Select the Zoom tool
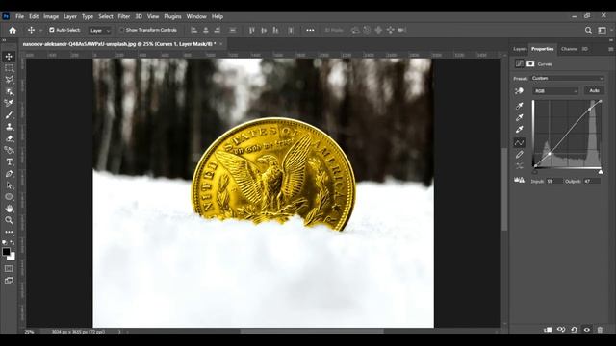The image size is (616, 346). pyautogui.click(x=9, y=220)
